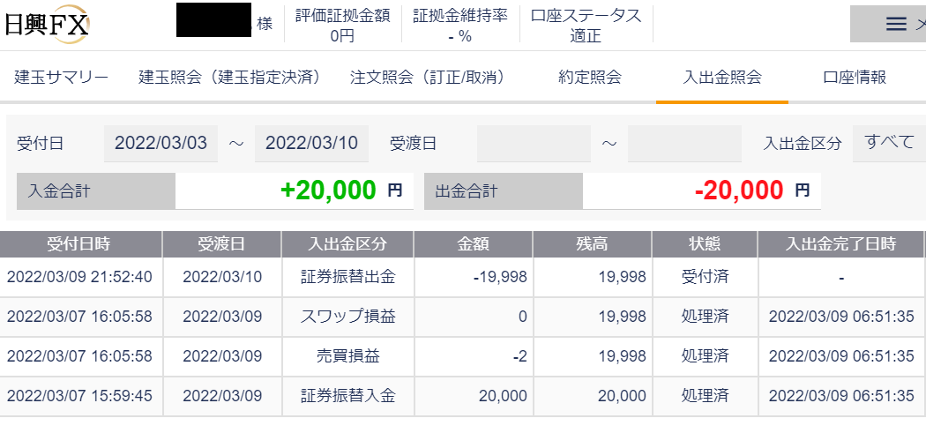Image resolution: width=926 pixels, height=448 pixels.
Task: Set the 受付日 start date 2022/03/03 field
Action: pyautogui.click(x=161, y=143)
